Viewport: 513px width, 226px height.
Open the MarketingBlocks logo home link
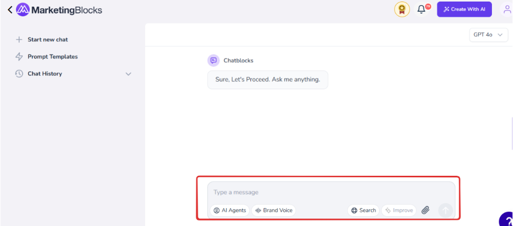click(x=59, y=10)
